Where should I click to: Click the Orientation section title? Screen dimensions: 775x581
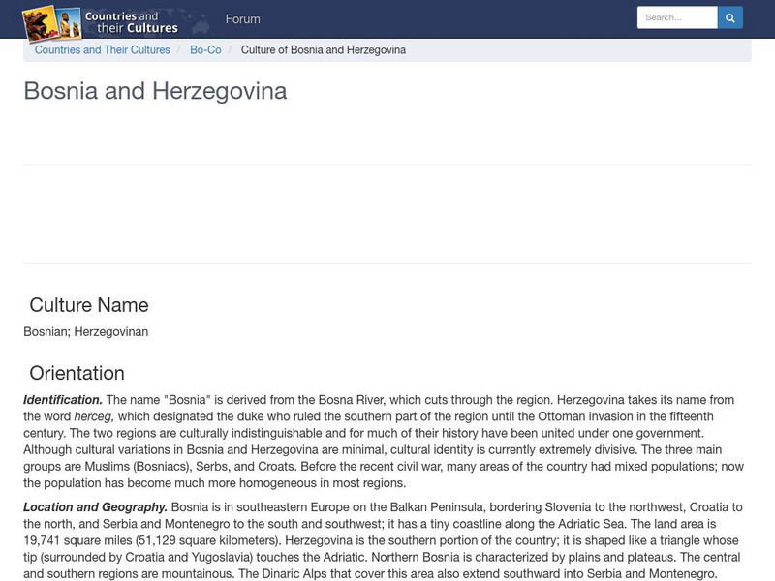pyautogui.click(x=77, y=373)
